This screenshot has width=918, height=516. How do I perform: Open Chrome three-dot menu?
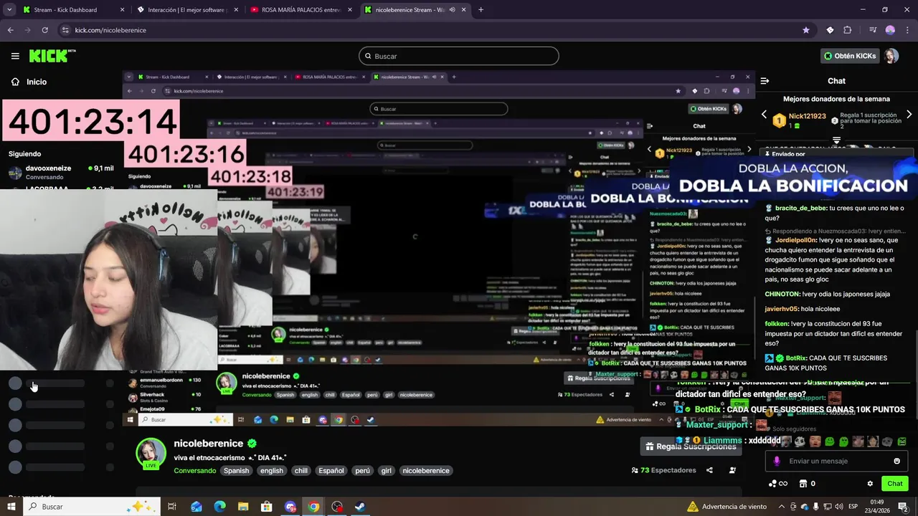pyautogui.click(x=907, y=30)
